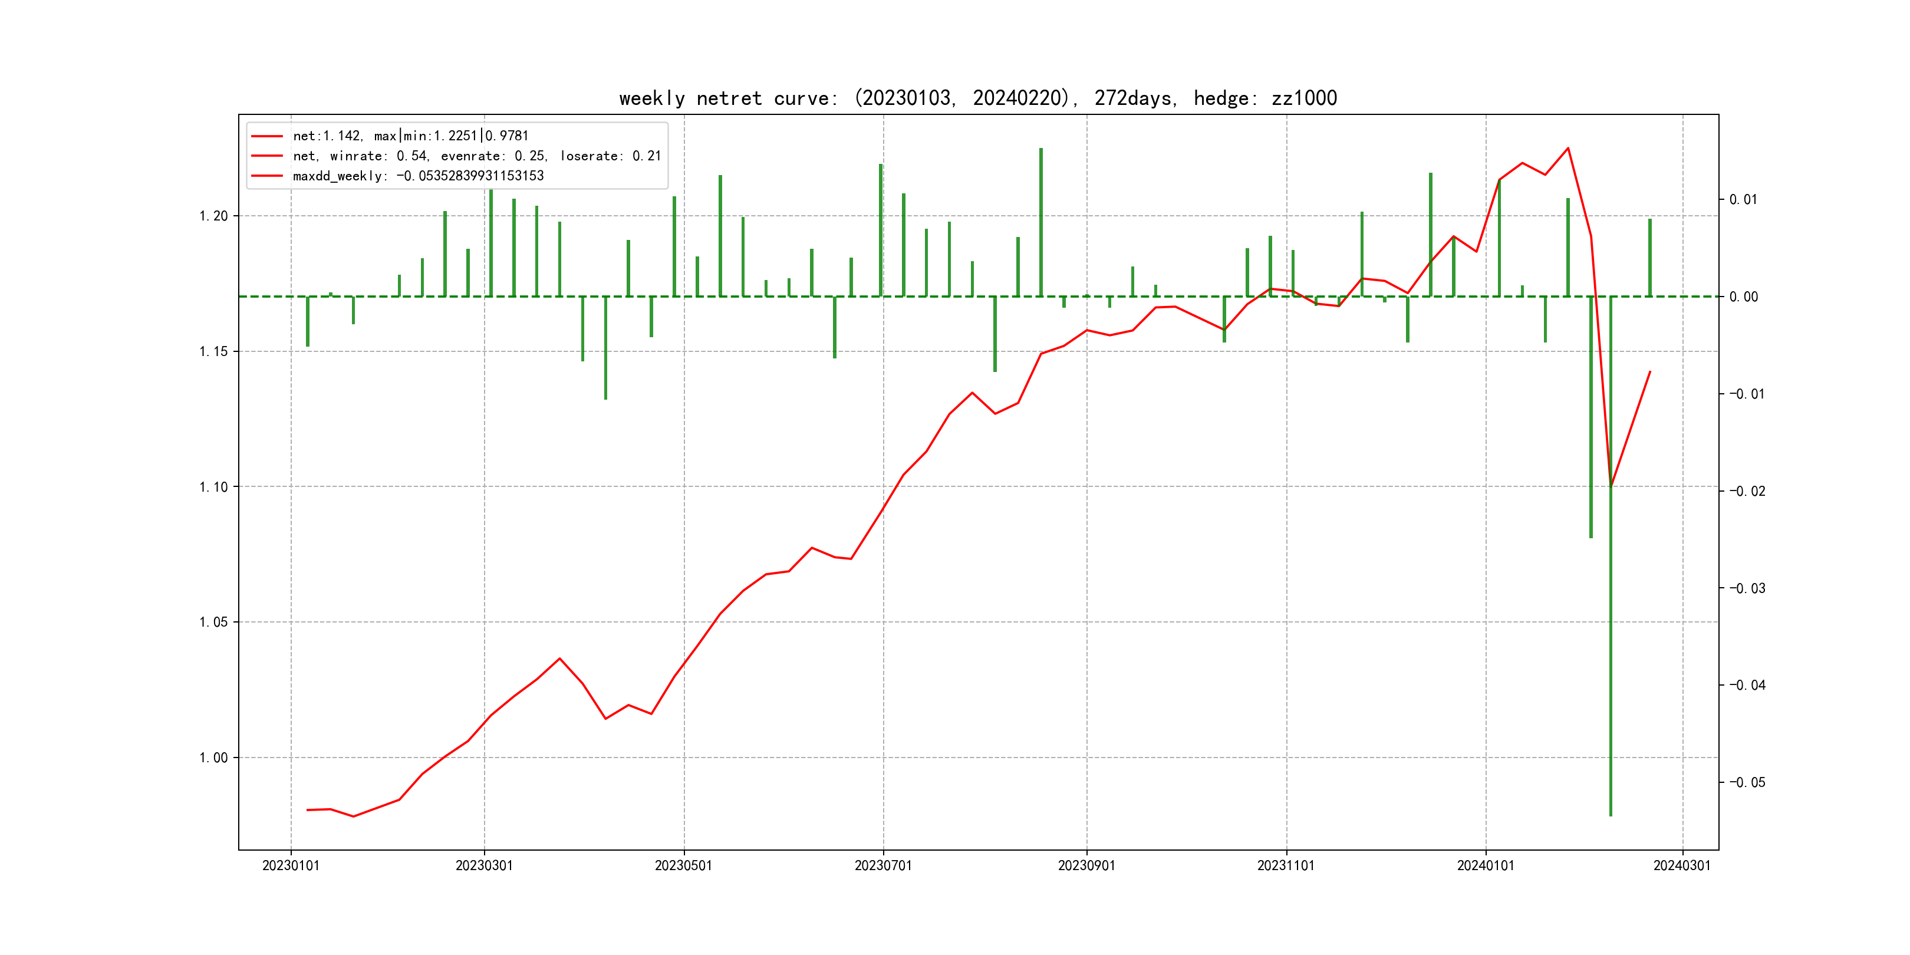Click the chart title text

(x=977, y=98)
